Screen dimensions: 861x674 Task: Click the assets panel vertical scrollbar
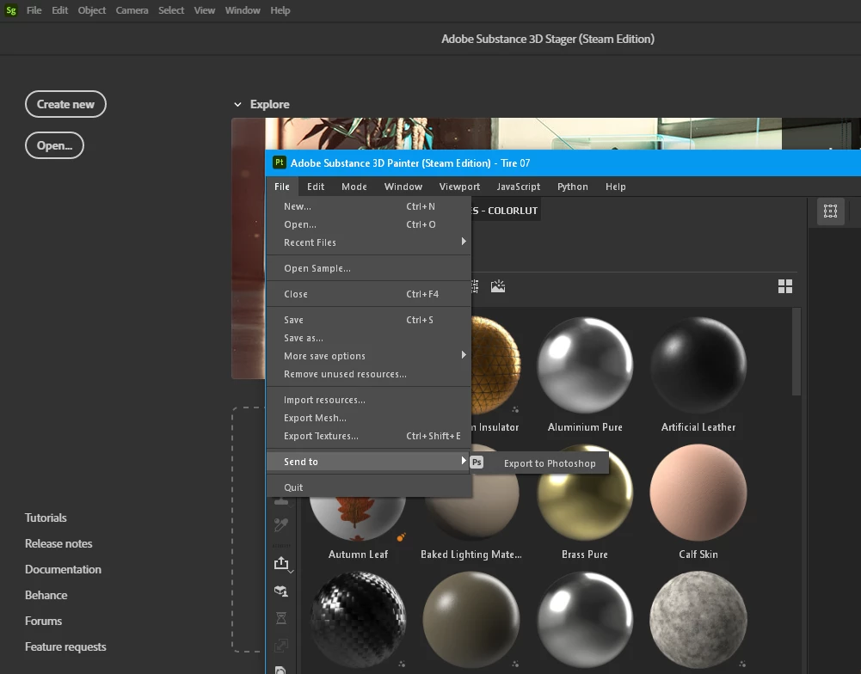point(796,352)
